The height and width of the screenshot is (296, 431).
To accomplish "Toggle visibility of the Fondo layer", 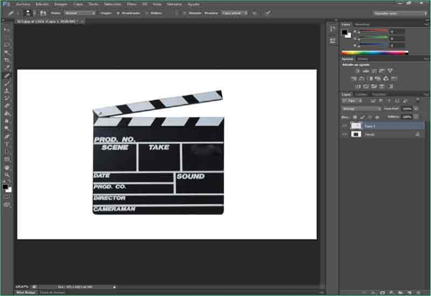I will [345, 134].
